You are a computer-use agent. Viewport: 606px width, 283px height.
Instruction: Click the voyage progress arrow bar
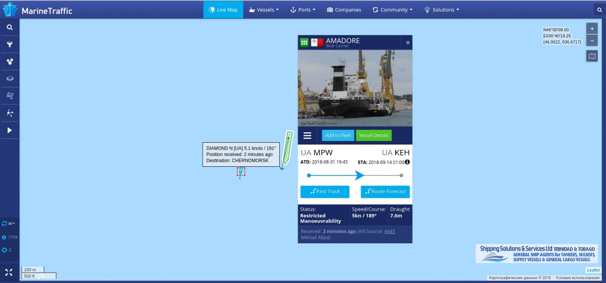coord(355,175)
